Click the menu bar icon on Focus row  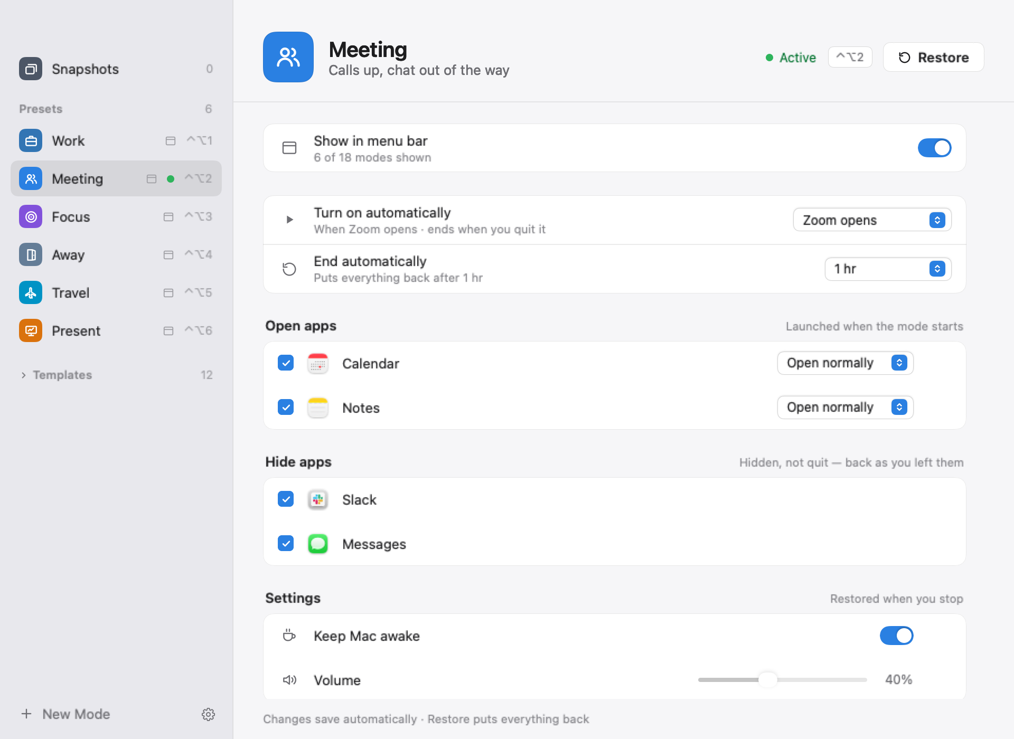point(168,216)
